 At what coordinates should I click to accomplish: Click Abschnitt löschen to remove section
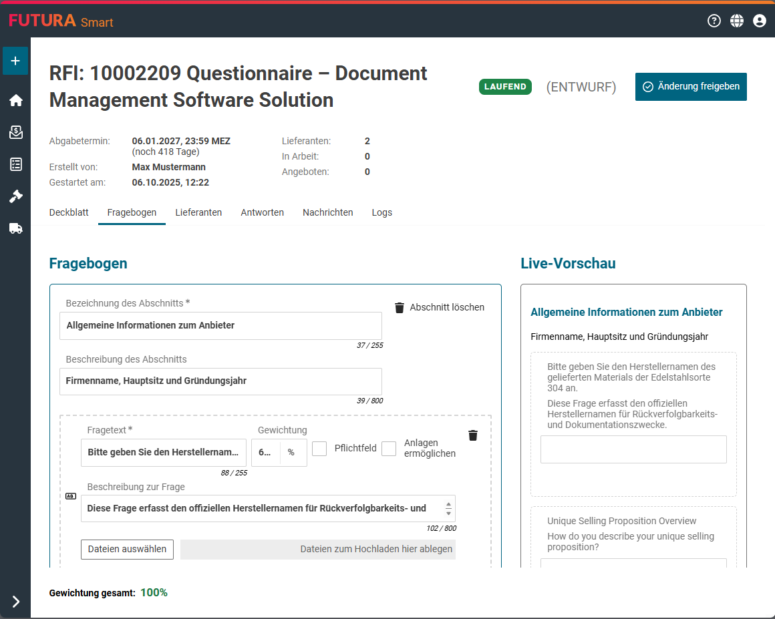pyautogui.click(x=440, y=308)
